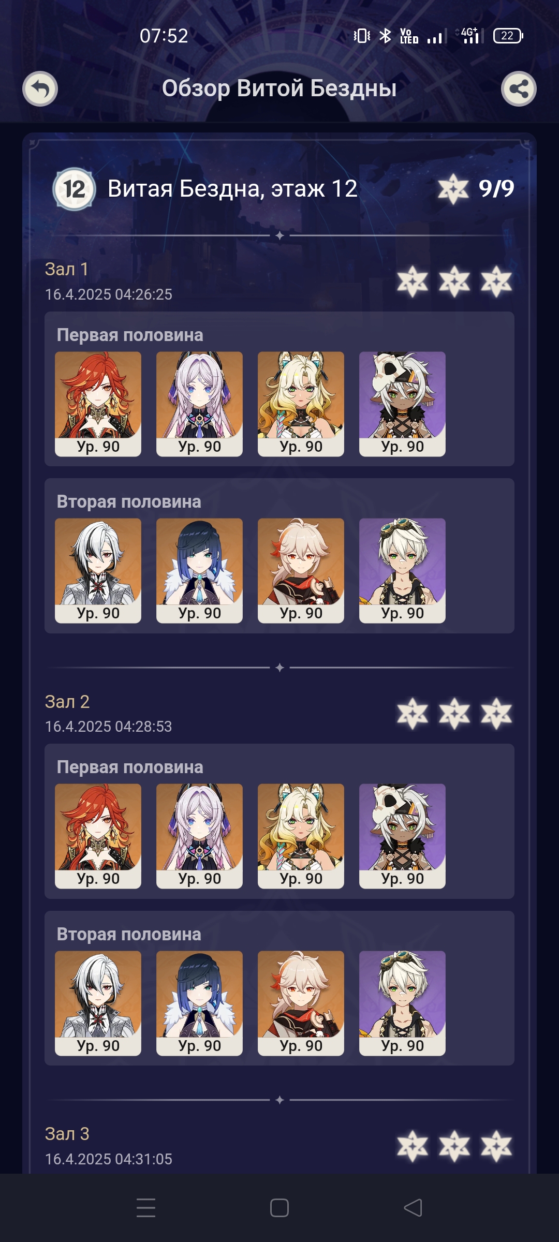The height and width of the screenshot is (1242, 559).
Task: Select red-haired character in Зал 2 first half
Action: (x=98, y=836)
